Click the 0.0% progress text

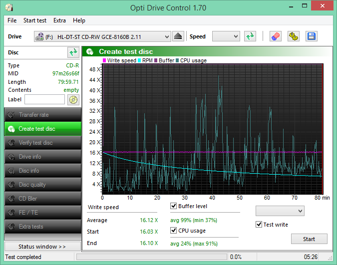pos(236,257)
